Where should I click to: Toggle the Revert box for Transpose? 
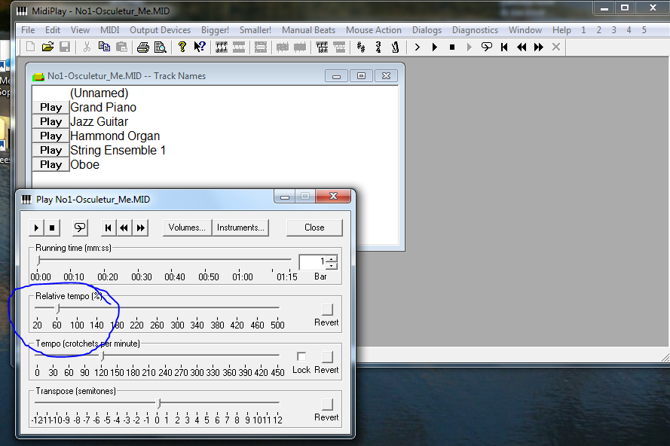point(326,404)
